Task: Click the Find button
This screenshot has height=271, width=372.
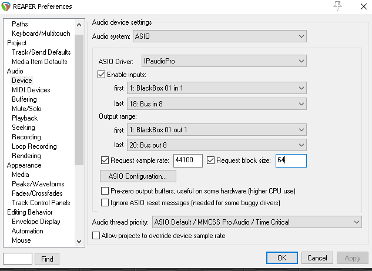Action: click(x=47, y=259)
